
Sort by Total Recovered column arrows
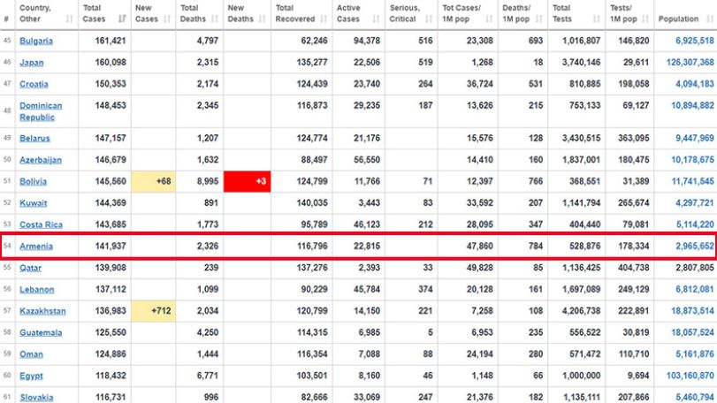pyautogui.click(x=324, y=19)
